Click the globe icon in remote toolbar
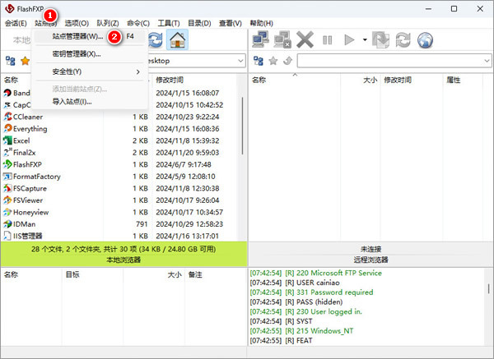494x359 pixels. click(x=425, y=39)
